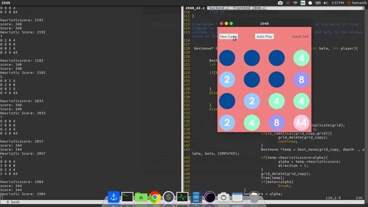Screen dimensions: 368x207
Task: Open the film strip video app in dock
Action: 196,197
